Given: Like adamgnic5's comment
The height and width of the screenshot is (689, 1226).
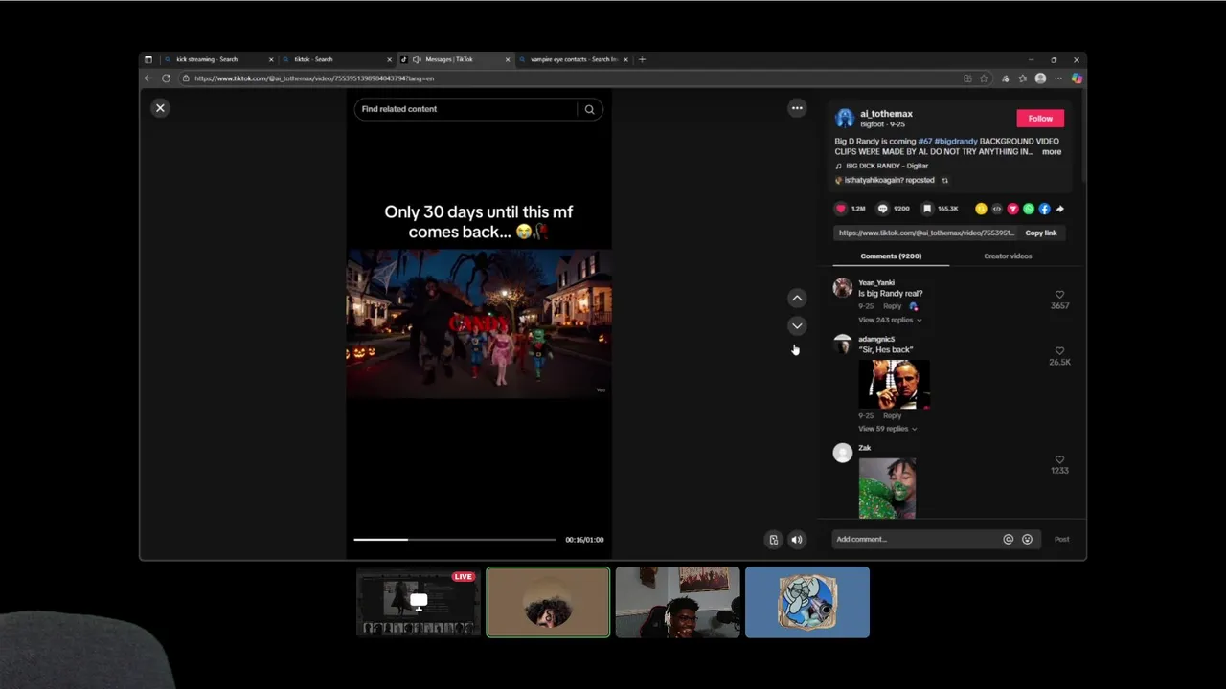Looking at the screenshot, I should click(x=1059, y=351).
